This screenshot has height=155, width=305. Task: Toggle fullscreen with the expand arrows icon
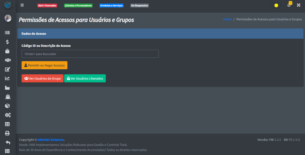pos(298,5)
